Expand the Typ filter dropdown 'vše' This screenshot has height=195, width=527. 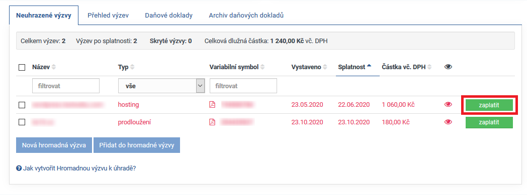[161, 86]
